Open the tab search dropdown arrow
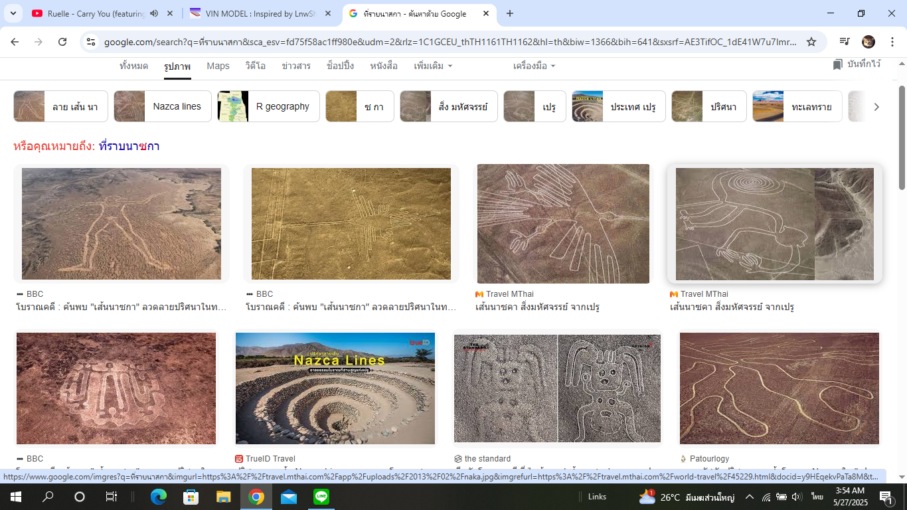Screen dimensions: 907x510 [13, 13]
